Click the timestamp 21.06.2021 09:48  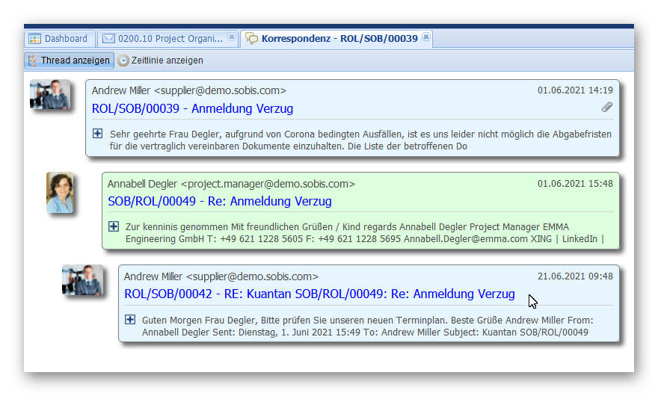575,276
